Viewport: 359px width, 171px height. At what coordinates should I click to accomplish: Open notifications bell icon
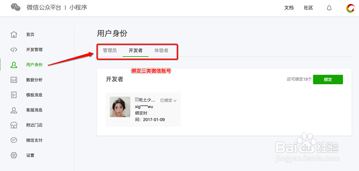[329, 8]
